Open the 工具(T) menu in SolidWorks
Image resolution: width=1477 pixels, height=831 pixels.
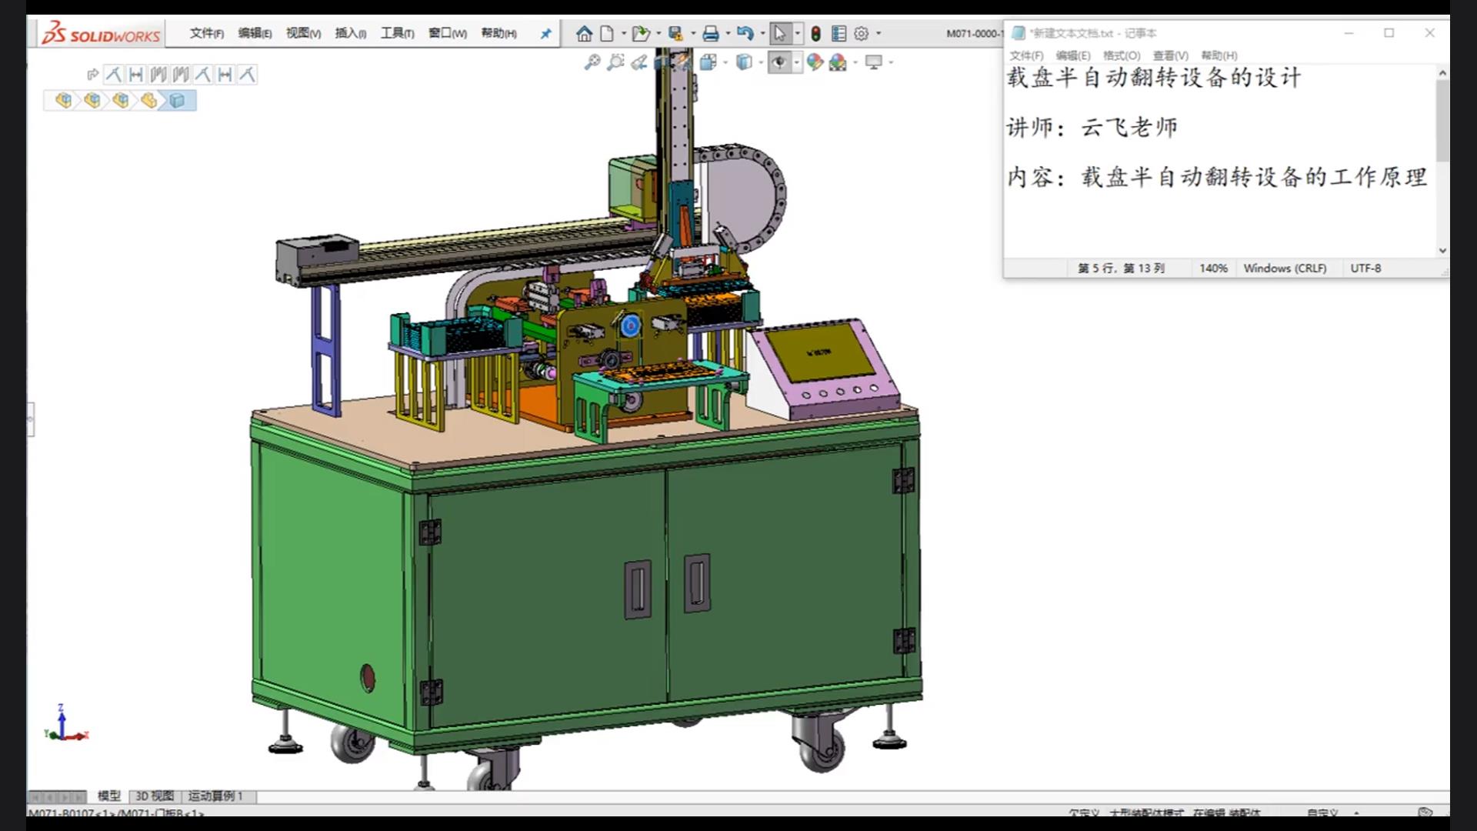click(x=397, y=33)
